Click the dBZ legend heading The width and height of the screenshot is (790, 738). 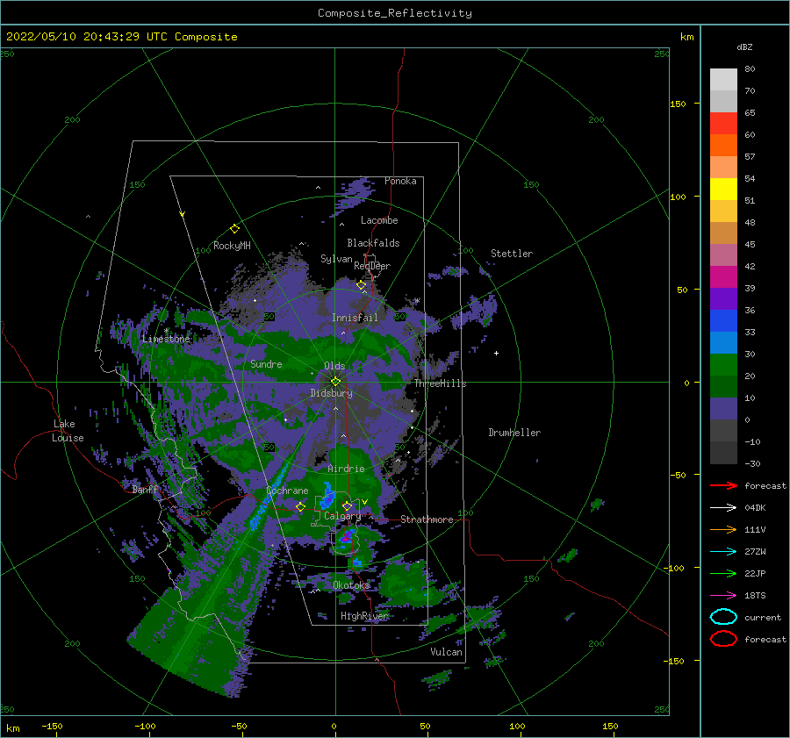click(744, 47)
